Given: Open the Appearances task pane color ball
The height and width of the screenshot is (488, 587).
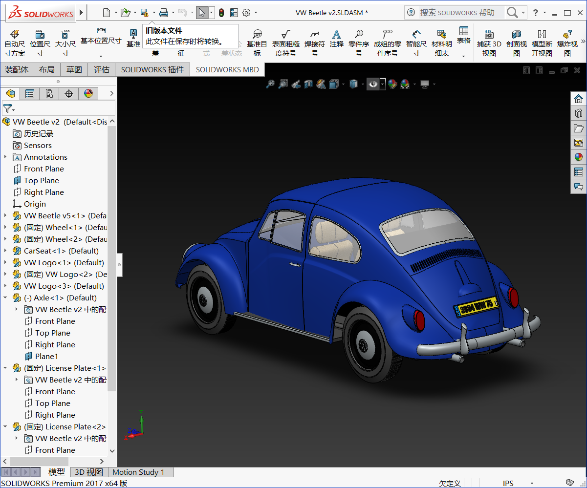Looking at the screenshot, I should point(579,157).
